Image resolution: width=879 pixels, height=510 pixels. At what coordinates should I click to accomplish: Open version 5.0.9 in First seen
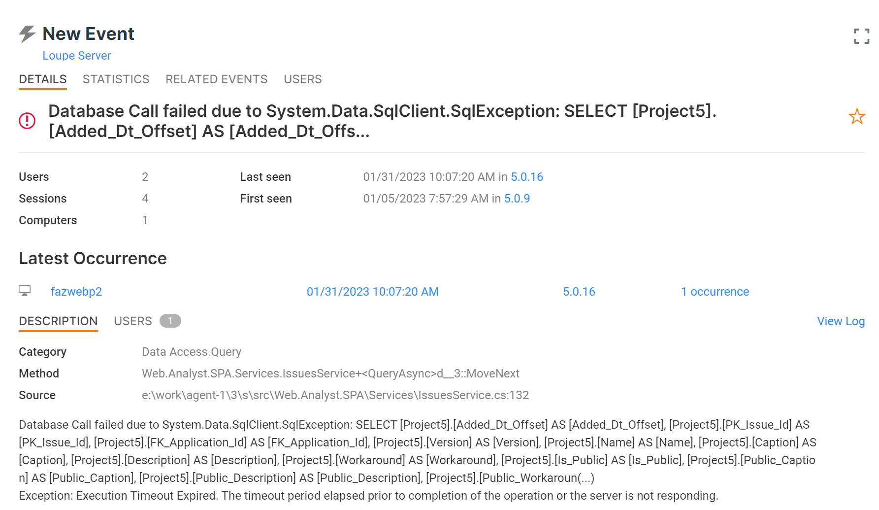click(517, 199)
